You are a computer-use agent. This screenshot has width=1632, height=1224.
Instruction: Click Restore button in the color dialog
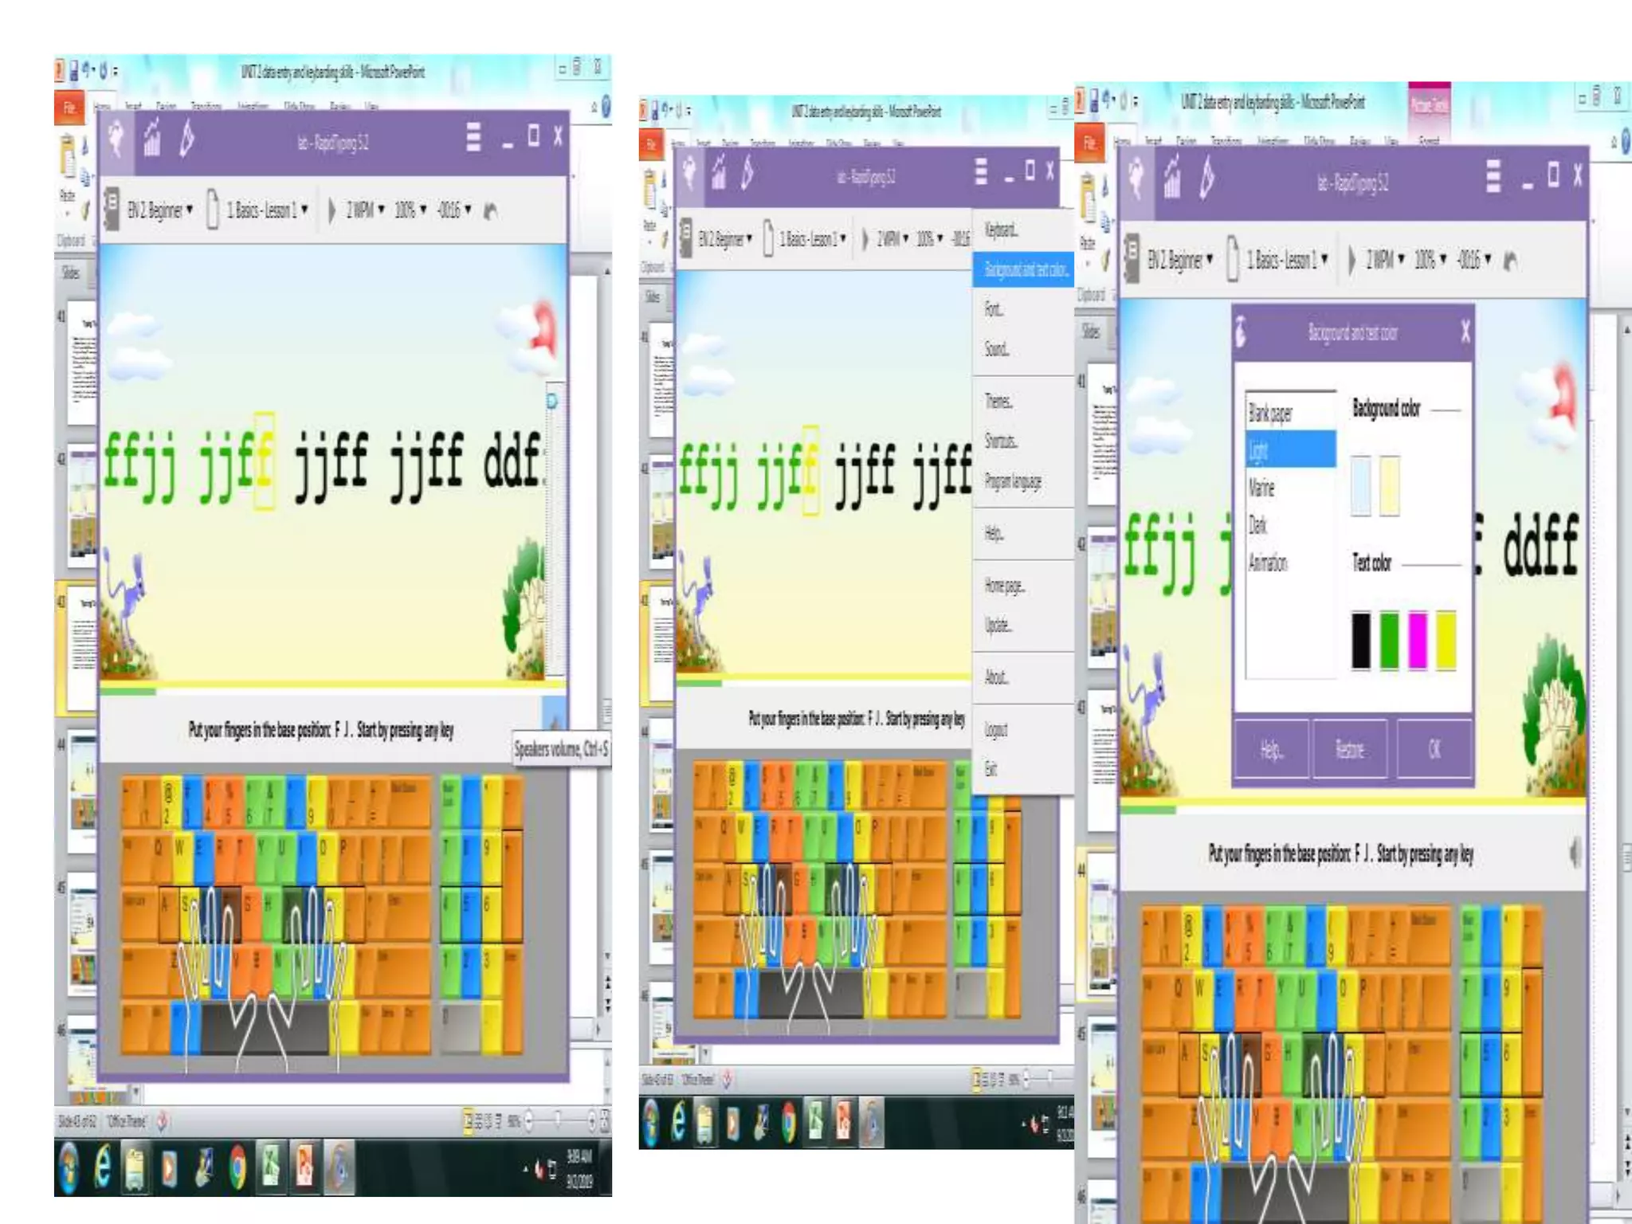1350,749
